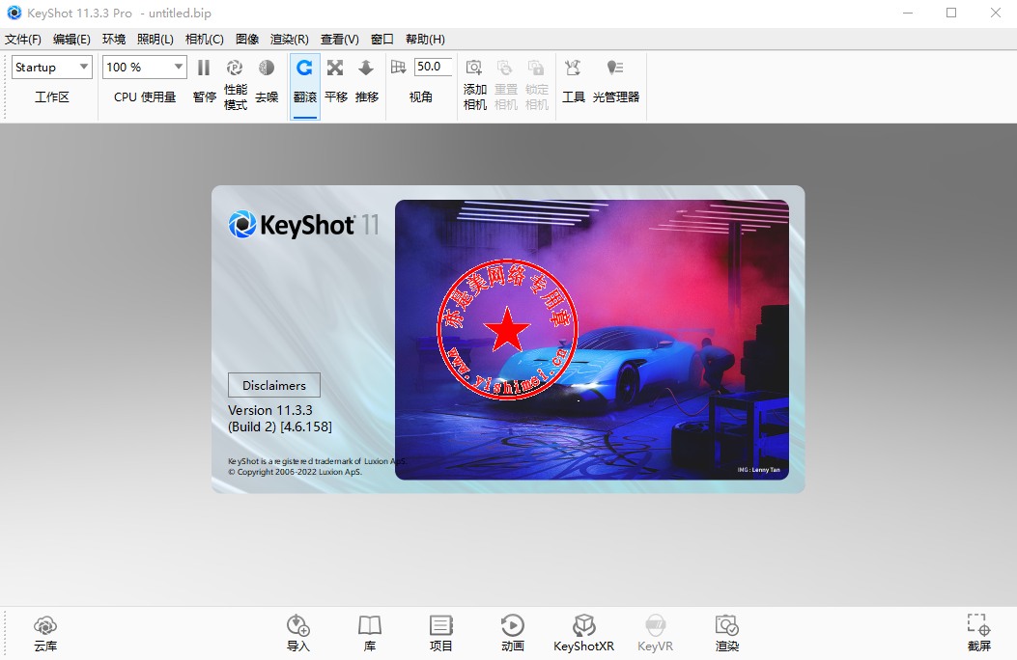
Task: Toggle 性能模式 performance mode
Action: 235,84
